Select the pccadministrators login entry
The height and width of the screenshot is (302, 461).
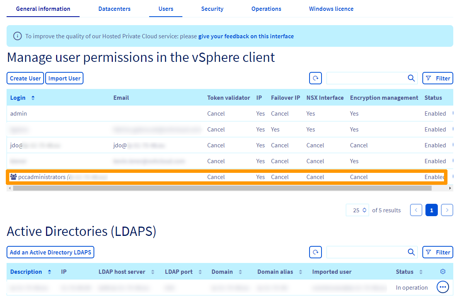(42, 177)
